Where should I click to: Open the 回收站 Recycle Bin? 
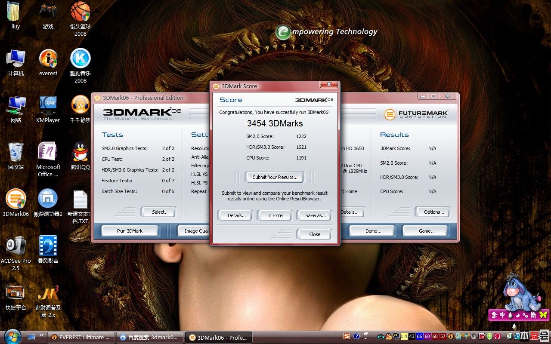click(x=15, y=156)
